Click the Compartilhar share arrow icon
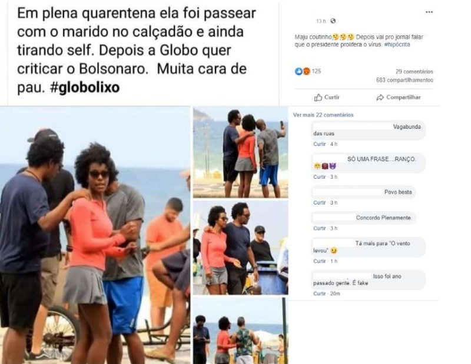 coord(380,98)
